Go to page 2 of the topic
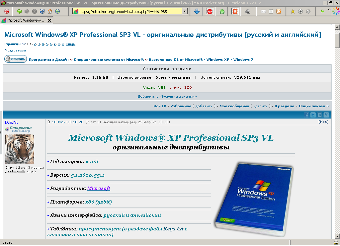The height and width of the screenshot is (246, 340). (35, 44)
